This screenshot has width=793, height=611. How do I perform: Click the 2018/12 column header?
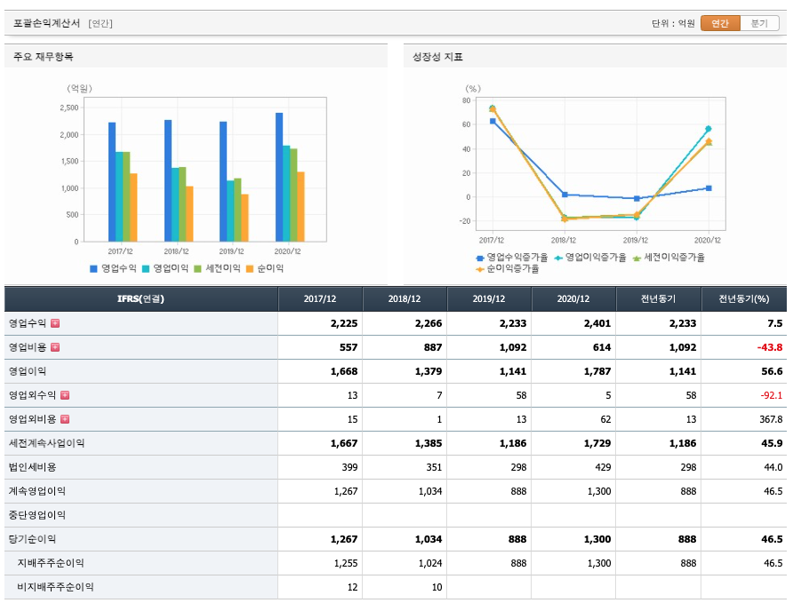coord(405,298)
